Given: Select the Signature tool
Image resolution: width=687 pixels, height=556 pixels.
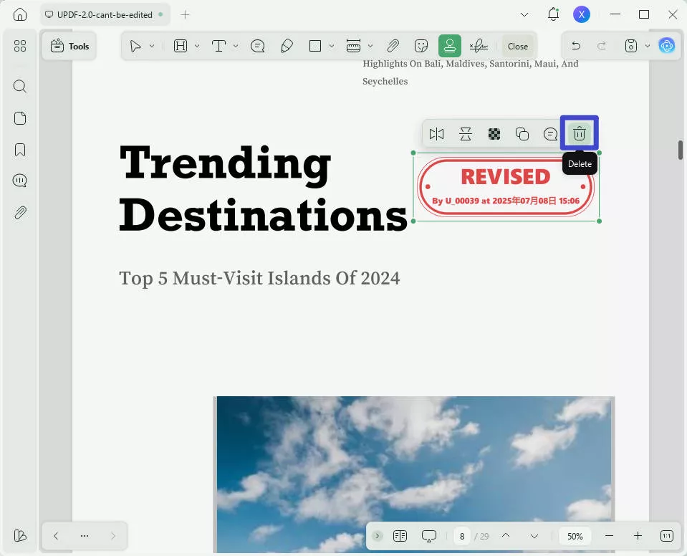Looking at the screenshot, I should click(478, 45).
